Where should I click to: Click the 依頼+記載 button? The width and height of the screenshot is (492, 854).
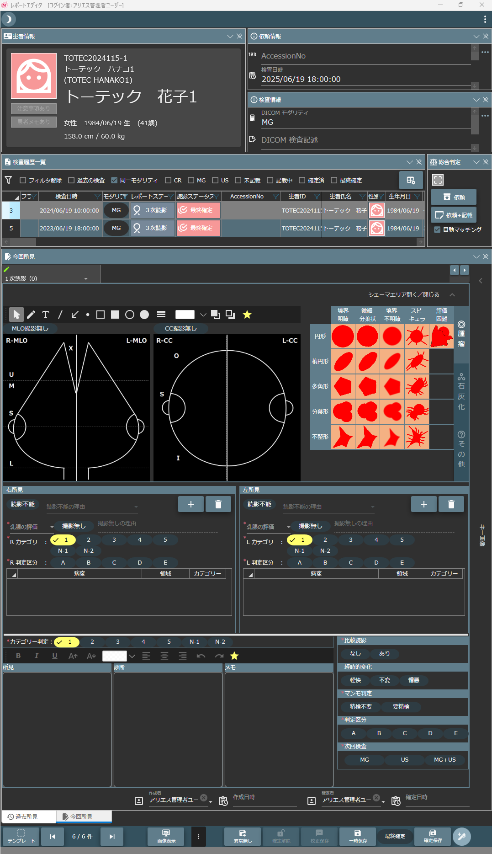pyautogui.click(x=454, y=215)
